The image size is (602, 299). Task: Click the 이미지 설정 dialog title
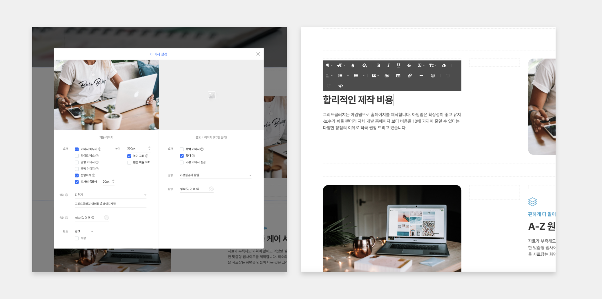coord(159,54)
